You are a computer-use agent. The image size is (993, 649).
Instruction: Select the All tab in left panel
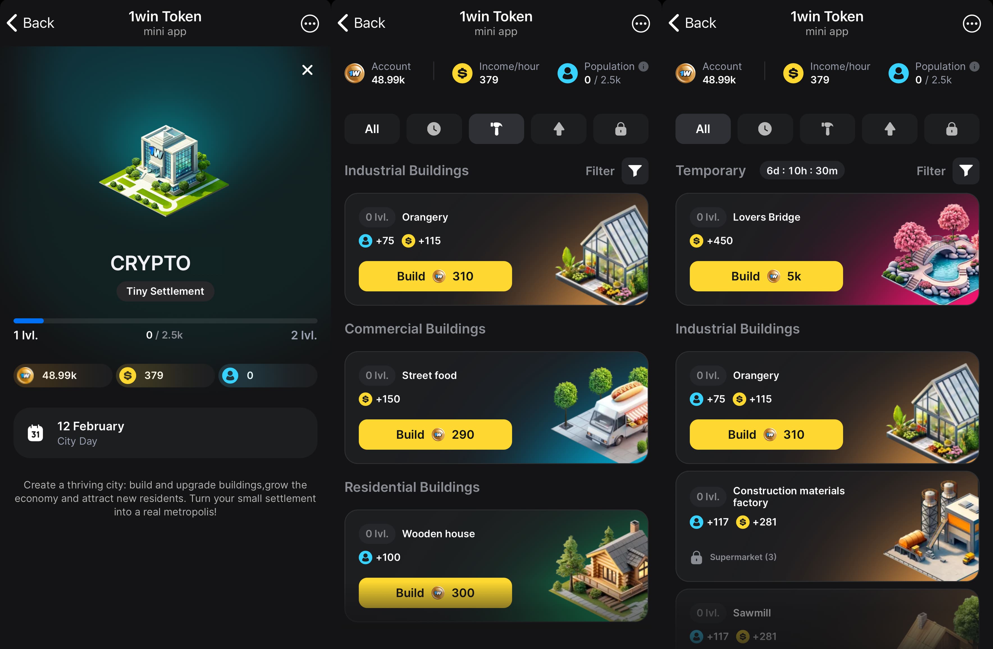[372, 129]
